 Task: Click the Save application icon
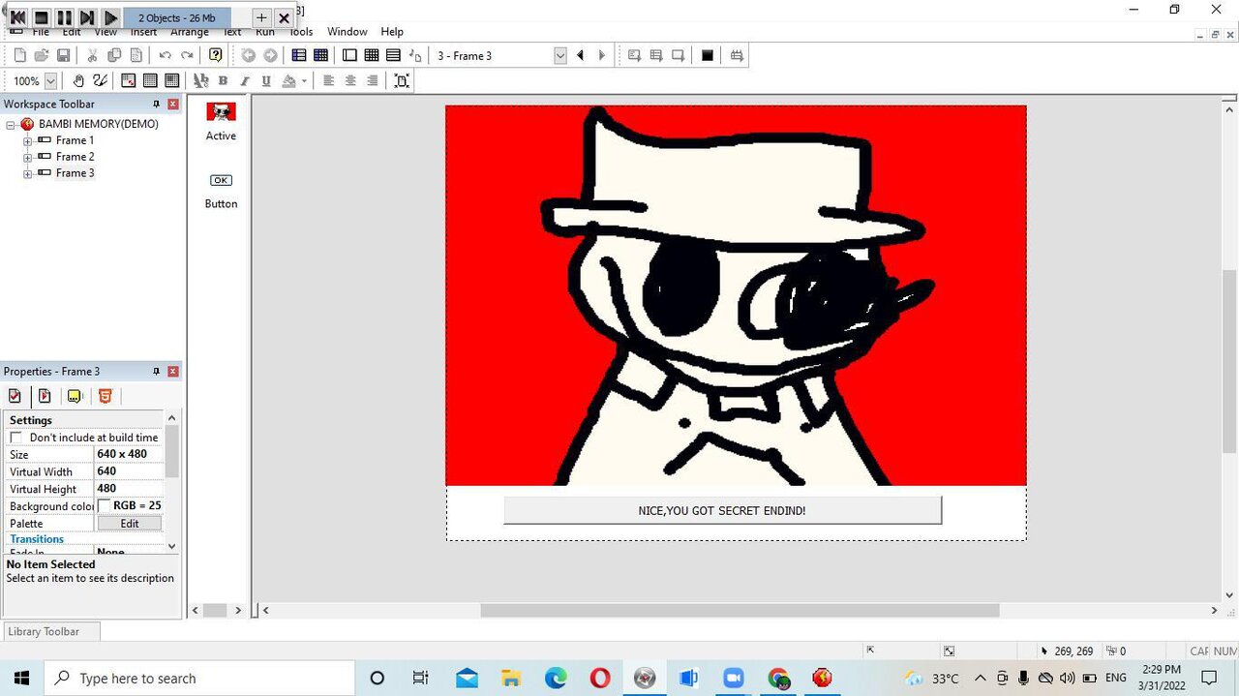pyautogui.click(x=63, y=56)
